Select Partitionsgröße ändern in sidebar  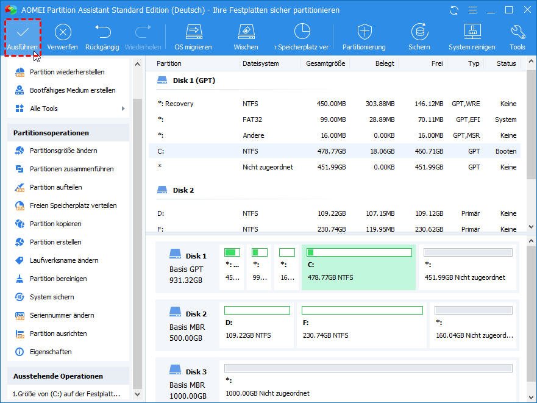tap(63, 151)
